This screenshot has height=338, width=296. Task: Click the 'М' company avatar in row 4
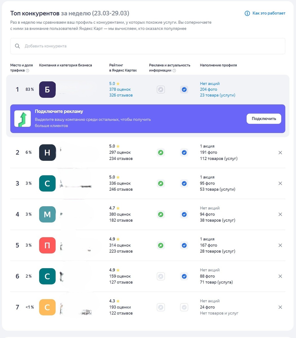pyautogui.click(x=47, y=214)
